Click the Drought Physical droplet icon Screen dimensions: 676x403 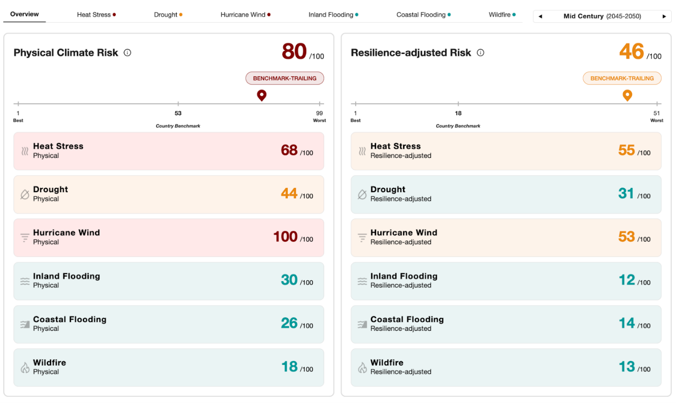click(x=25, y=194)
